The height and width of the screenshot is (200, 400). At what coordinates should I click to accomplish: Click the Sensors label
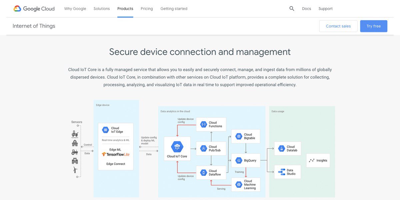point(77,122)
